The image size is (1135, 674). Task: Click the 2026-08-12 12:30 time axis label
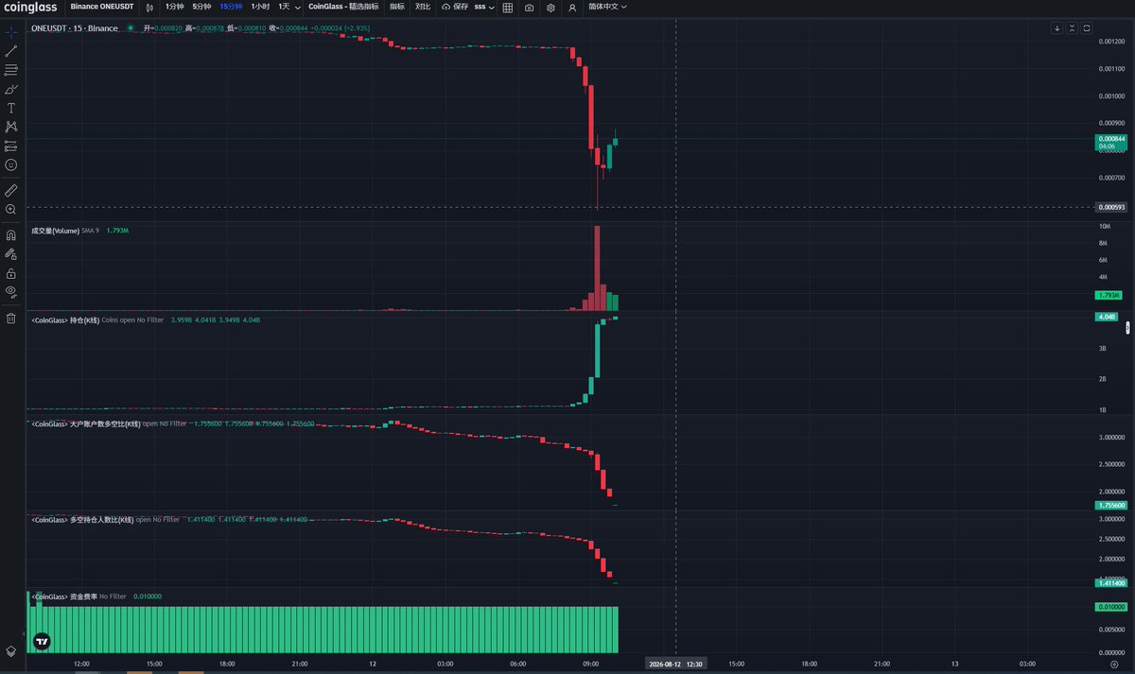[674, 664]
